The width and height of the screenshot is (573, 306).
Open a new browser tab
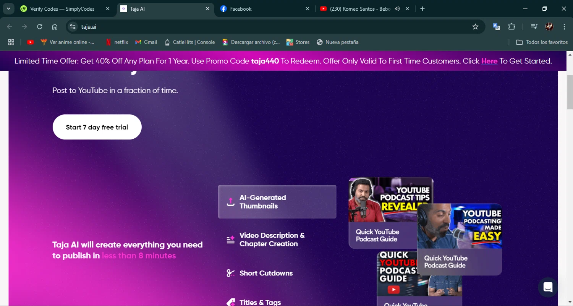[422, 9]
